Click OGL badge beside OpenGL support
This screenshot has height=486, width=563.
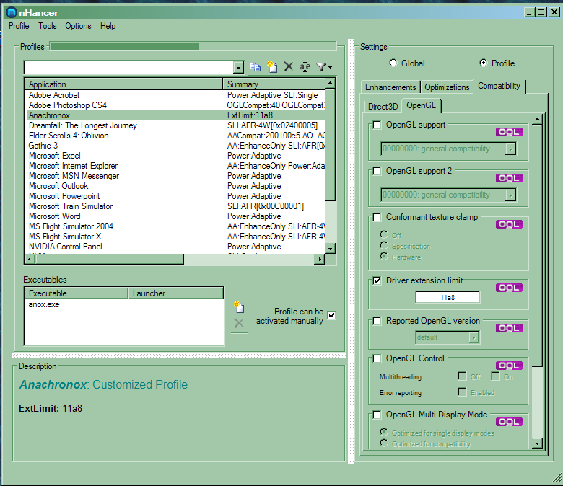[x=509, y=132]
